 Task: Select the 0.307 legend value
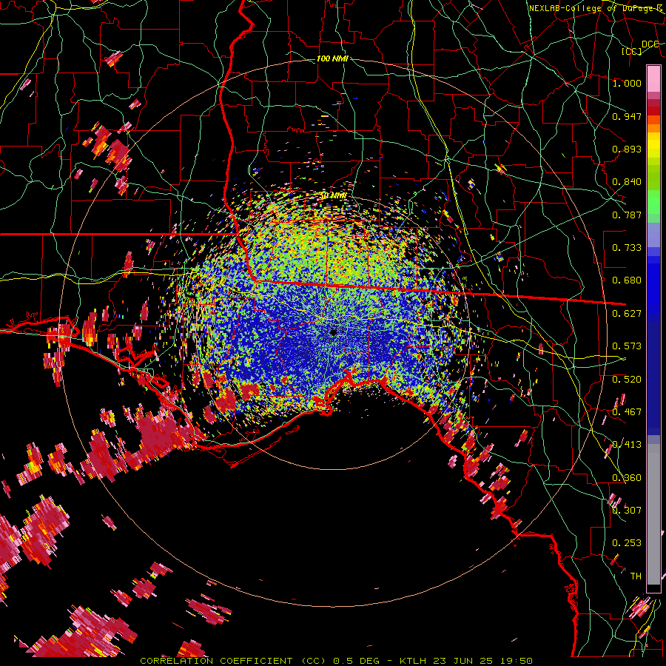pyautogui.click(x=627, y=511)
